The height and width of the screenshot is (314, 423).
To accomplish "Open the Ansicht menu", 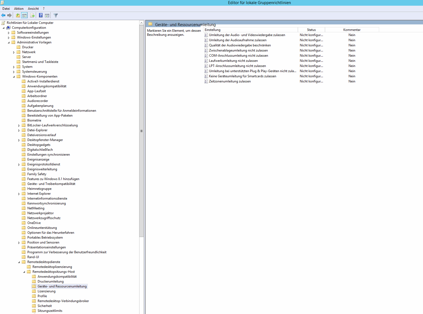I will coord(33,9).
